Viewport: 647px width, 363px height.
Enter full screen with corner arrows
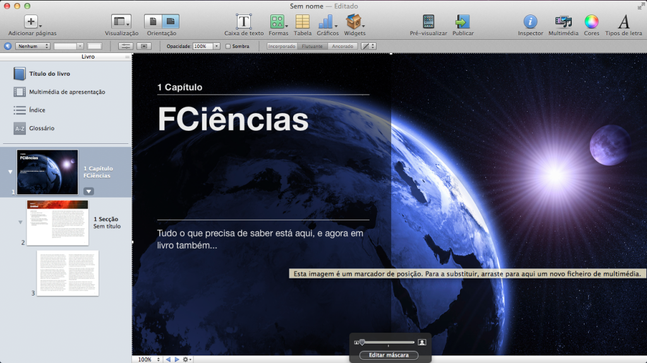tap(641, 6)
